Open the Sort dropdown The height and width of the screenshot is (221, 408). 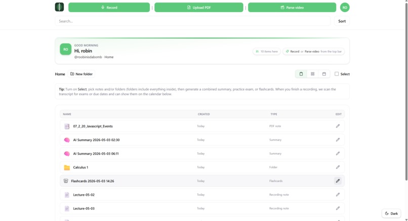click(x=342, y=21)
